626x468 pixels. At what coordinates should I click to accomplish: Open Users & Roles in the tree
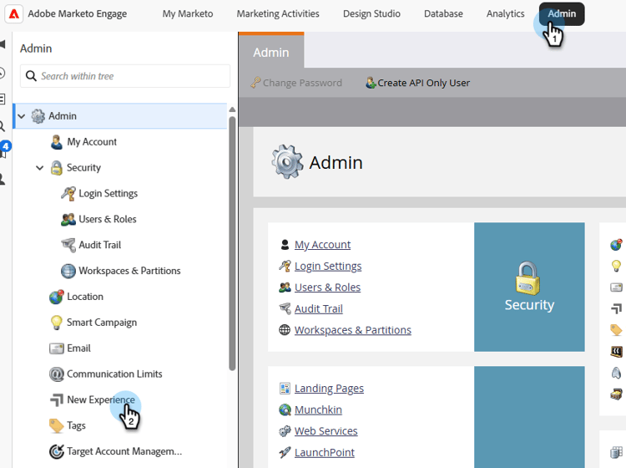click(x=108, y=220)
